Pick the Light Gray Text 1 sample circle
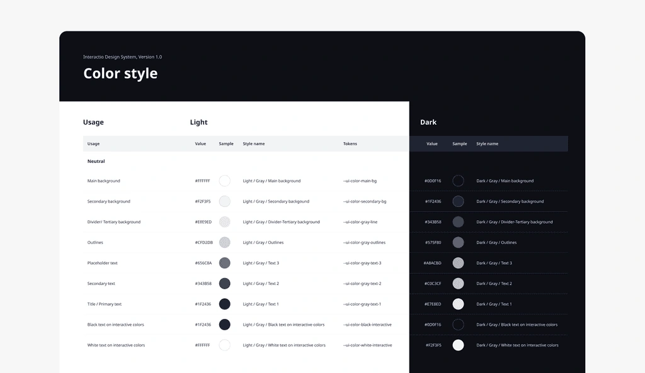Screen dimensions: 645x373 pos(225,304)
